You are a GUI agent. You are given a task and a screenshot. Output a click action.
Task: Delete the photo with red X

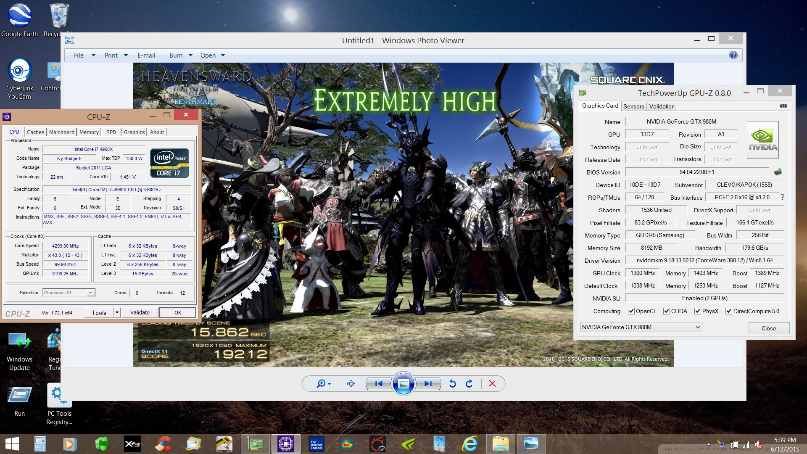(492, 383)
